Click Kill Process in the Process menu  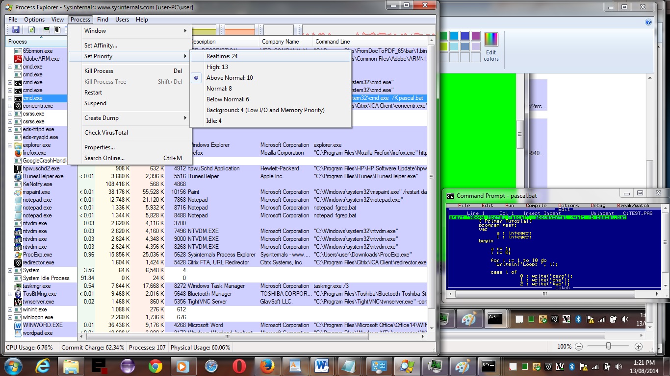point(99,71)
